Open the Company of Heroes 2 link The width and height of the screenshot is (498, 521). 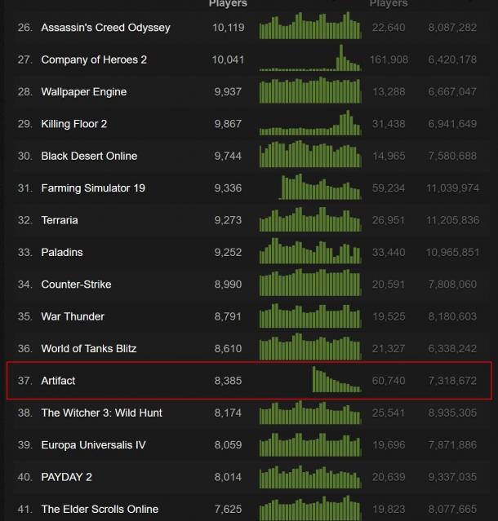point(94,60)
